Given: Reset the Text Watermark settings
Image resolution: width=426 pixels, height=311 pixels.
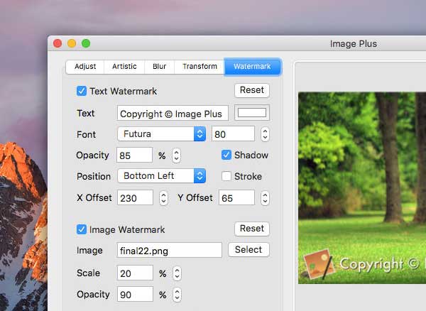Looking at the screenshot, I should 252,90.
